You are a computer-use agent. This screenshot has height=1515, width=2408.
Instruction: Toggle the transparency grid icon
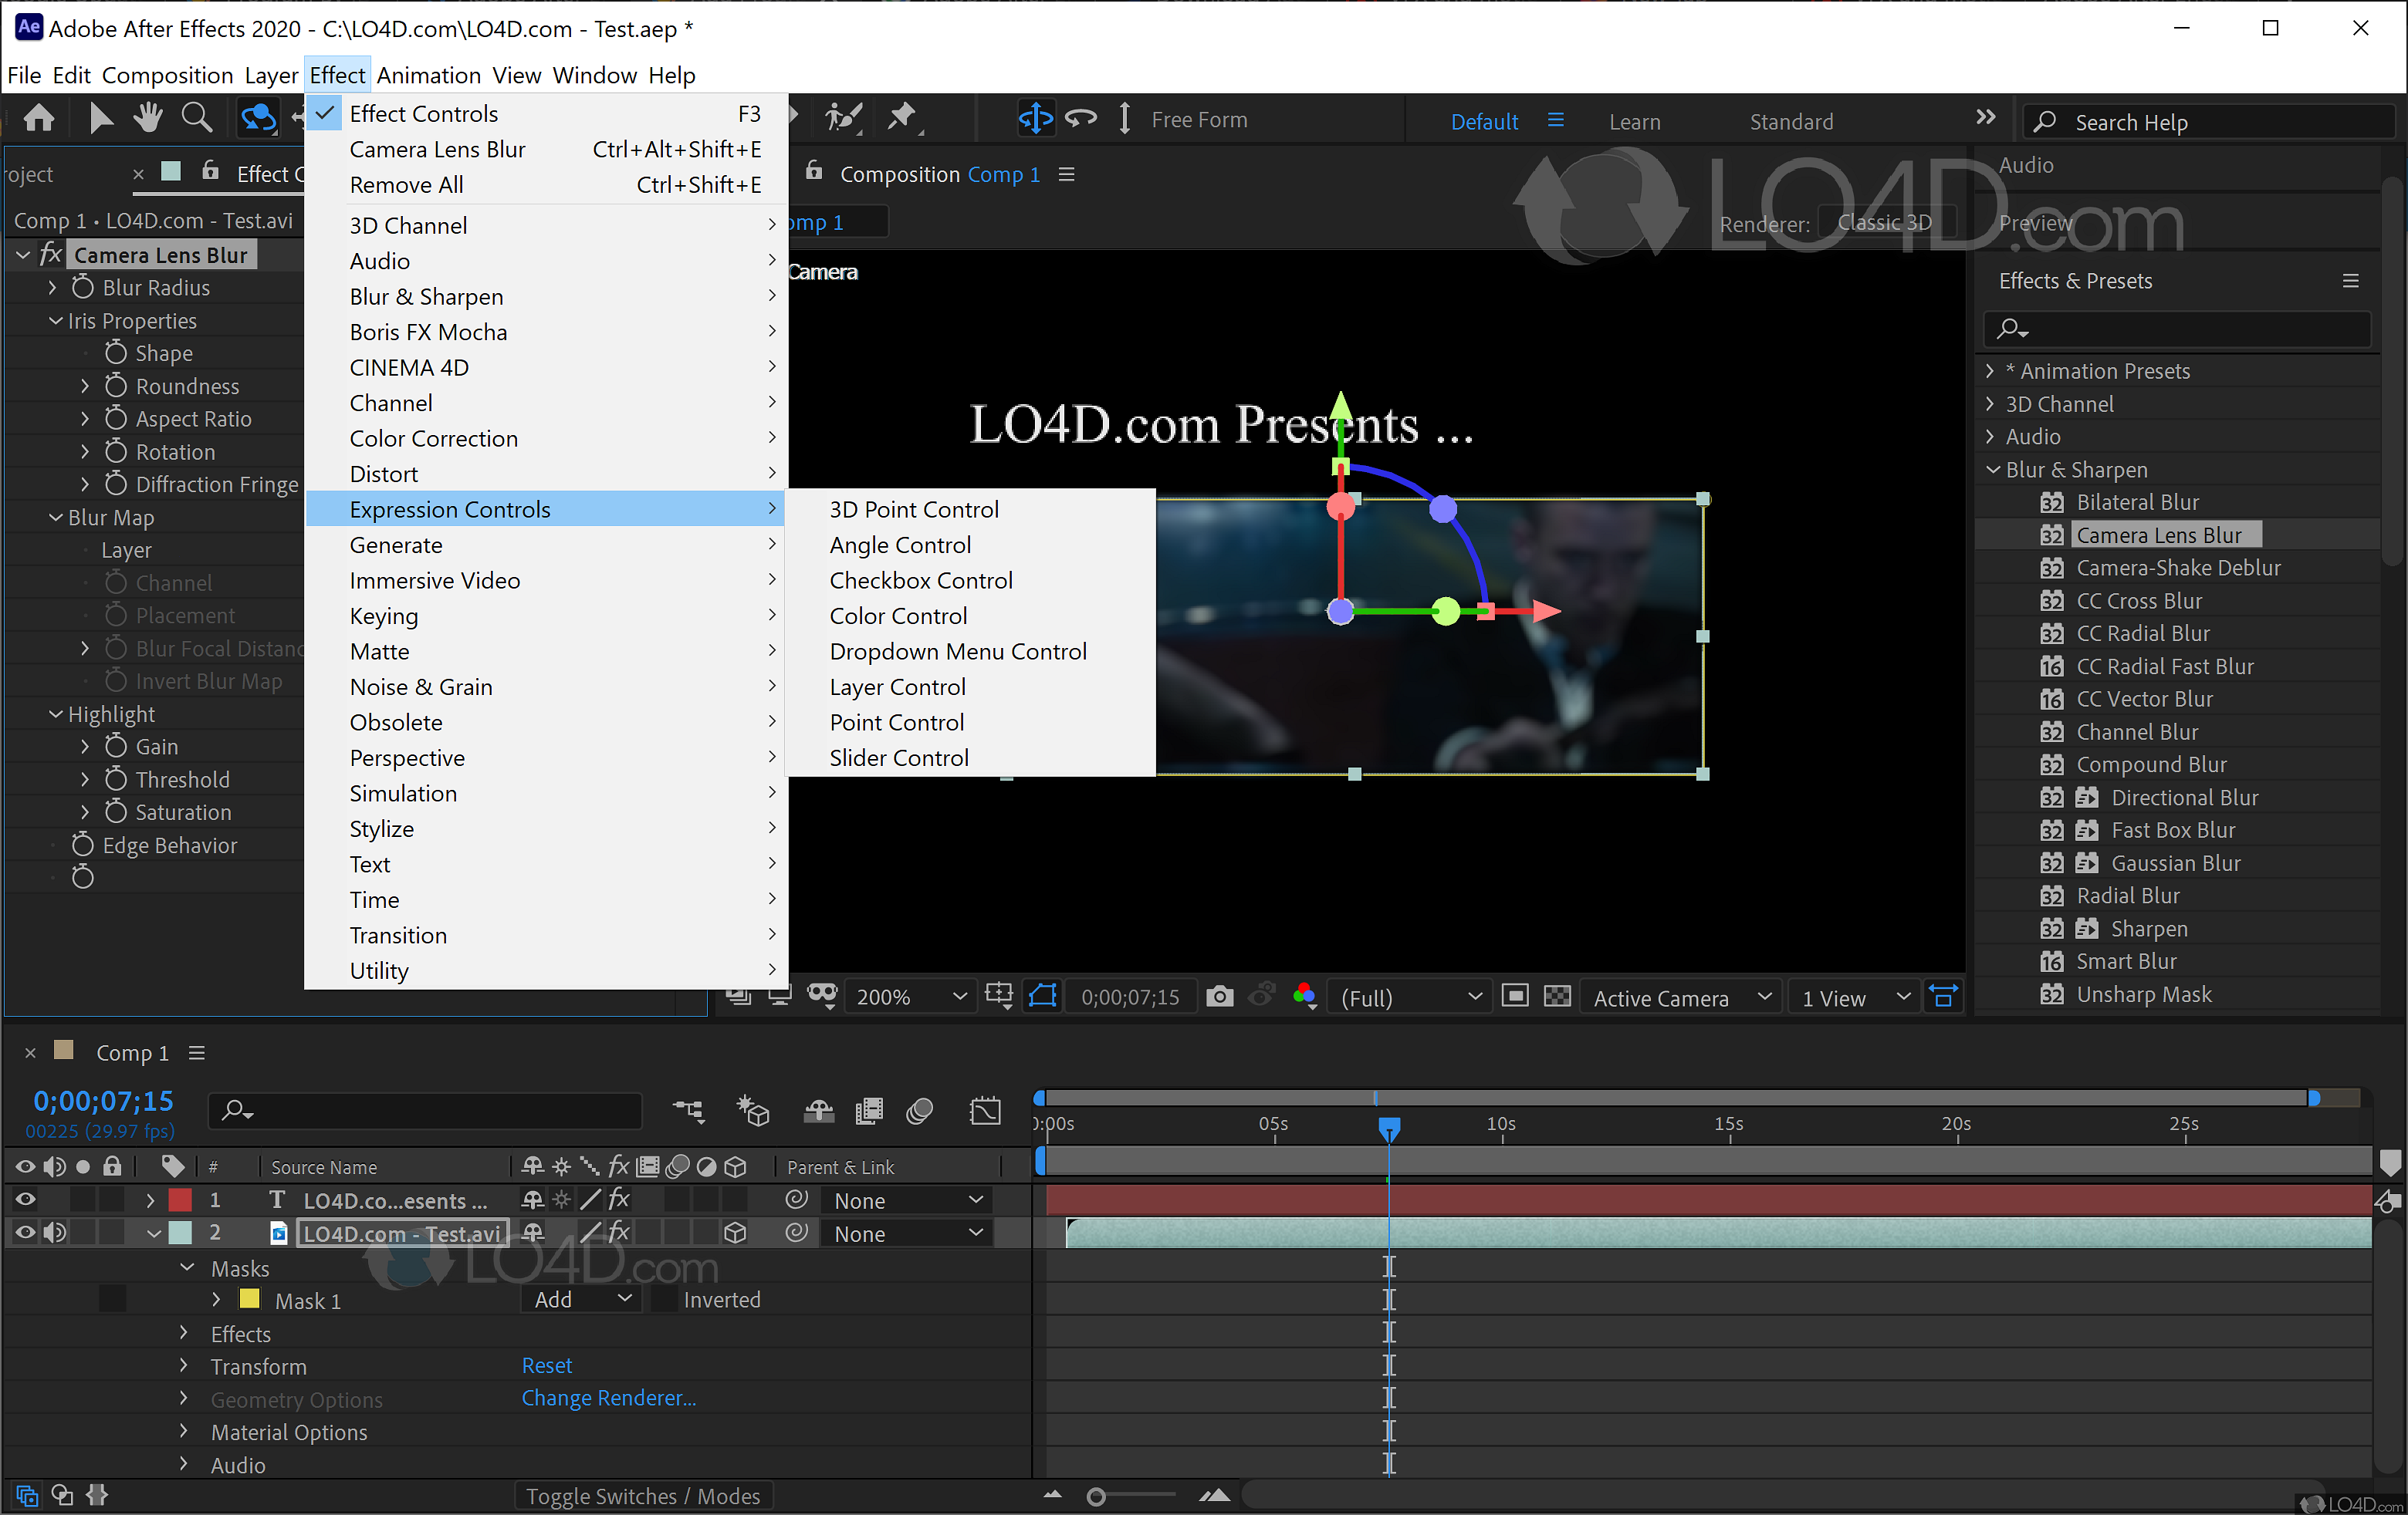(1557, 997)
